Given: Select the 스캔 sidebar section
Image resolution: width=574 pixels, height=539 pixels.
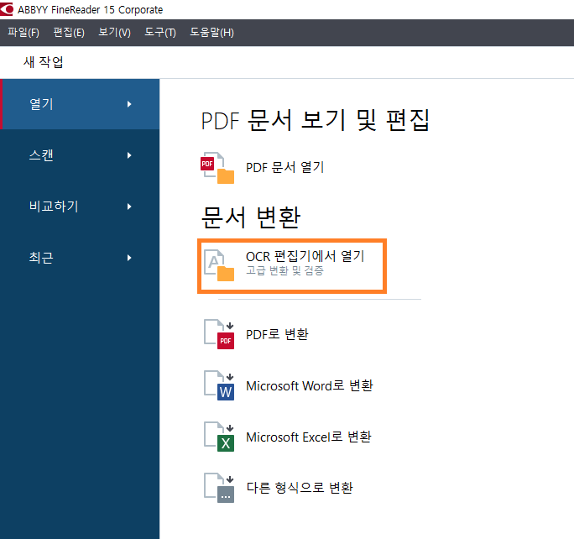Looking at the screenshot, I should (80, 155).
